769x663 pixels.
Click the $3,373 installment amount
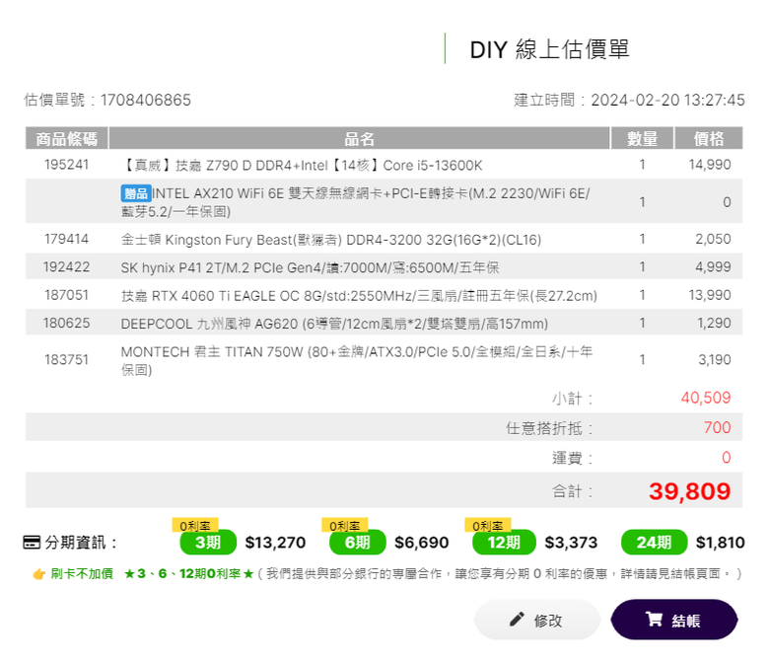click(571, 543)
